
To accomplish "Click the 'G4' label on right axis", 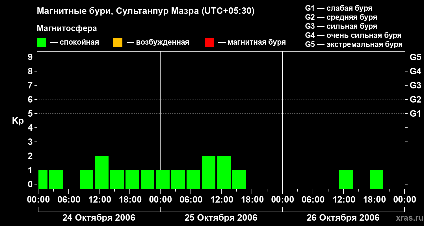I will coord(415,71).
